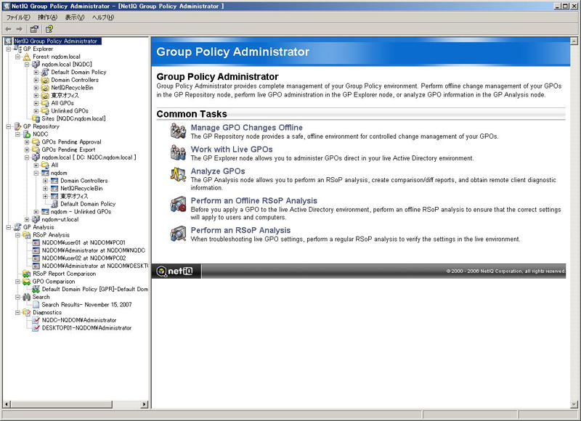Click tree pane horizontal scrollbar right arrow
This screenshot has width=581, height=421.
click(x=145, y=404)
